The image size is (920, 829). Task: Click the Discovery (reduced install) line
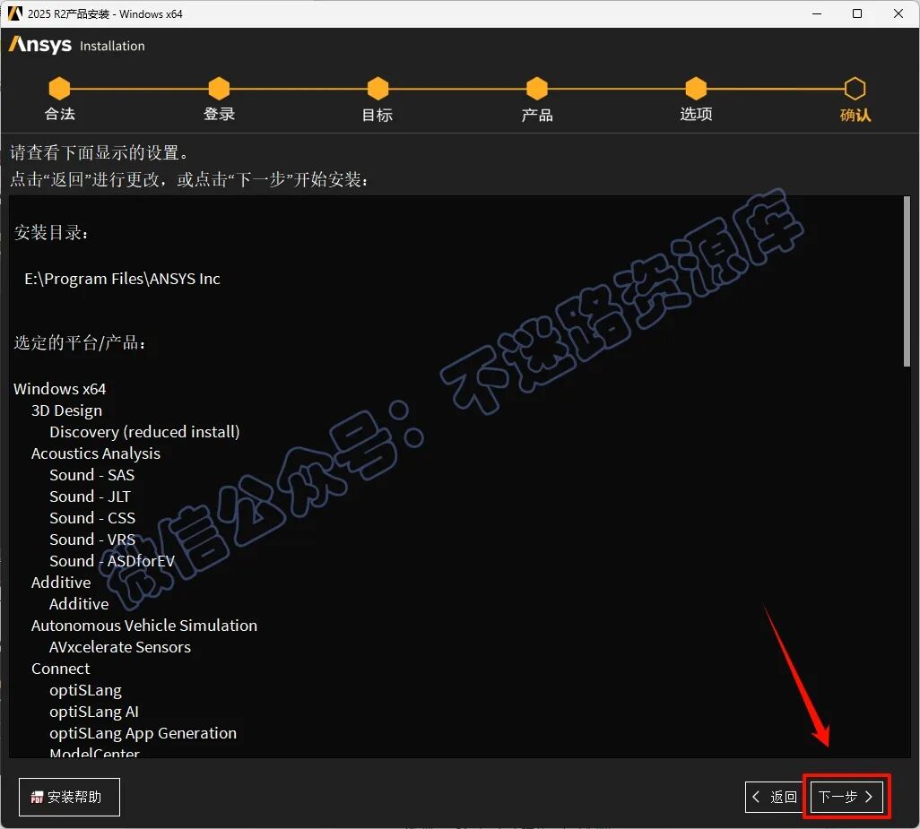144,432
